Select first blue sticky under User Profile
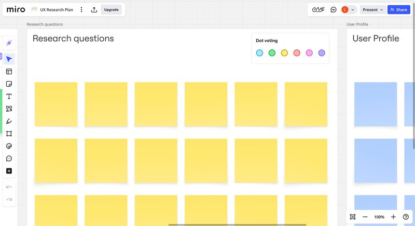The height and width of the screenshot is (226, 415). pos(376,104)
